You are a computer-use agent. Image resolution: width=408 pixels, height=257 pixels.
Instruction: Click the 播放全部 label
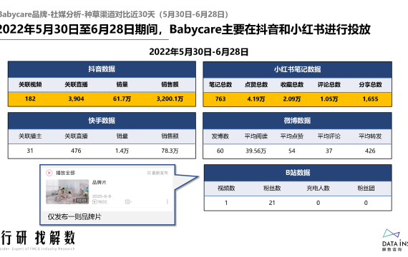coord(66,173)
